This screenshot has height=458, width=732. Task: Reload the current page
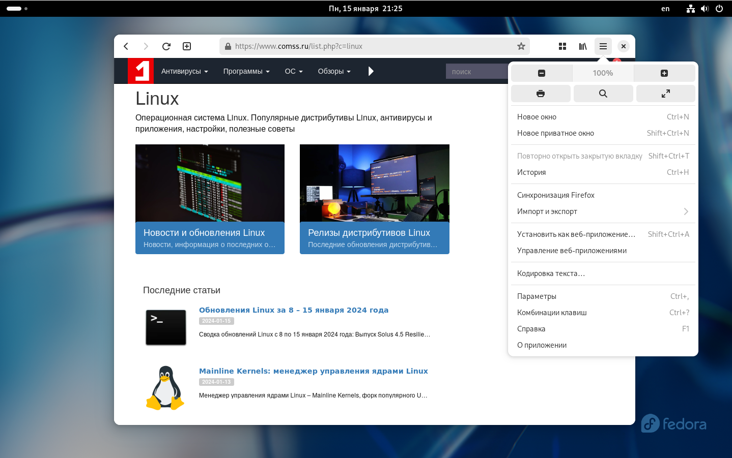(166, 46)
